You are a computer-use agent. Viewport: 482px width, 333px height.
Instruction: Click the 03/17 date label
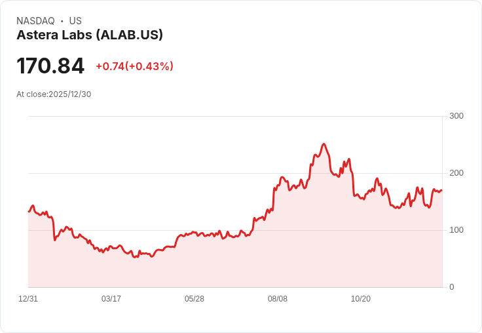[x=111, y=299]
